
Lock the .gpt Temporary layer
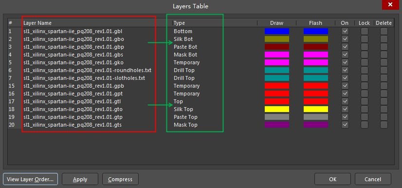pyautogui.click(x=365, y=94)
